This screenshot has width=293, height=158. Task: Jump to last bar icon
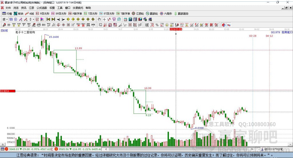[53, 19]
